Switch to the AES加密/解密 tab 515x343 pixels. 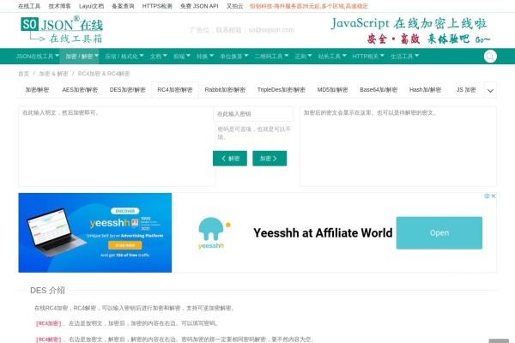(80, 90)
